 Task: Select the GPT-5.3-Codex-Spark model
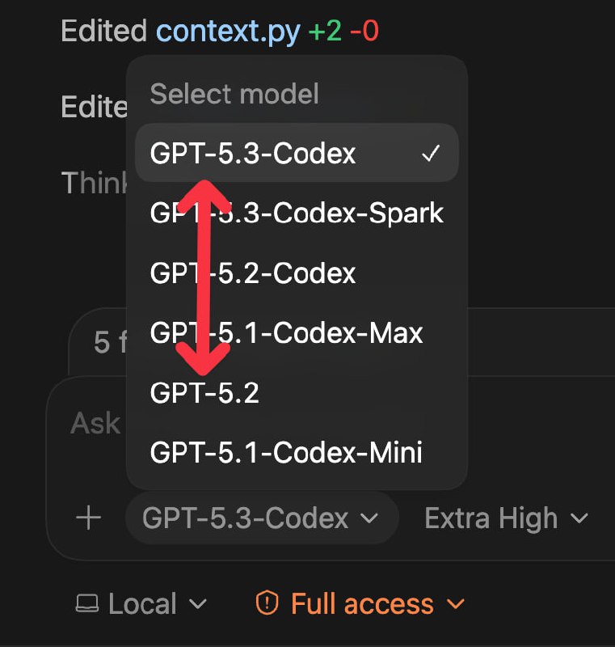click(x=297, y=213)
